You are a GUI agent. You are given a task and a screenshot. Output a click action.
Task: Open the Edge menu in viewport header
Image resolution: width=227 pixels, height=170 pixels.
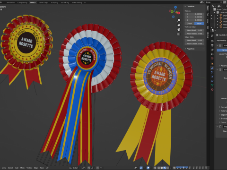[36, 168]
